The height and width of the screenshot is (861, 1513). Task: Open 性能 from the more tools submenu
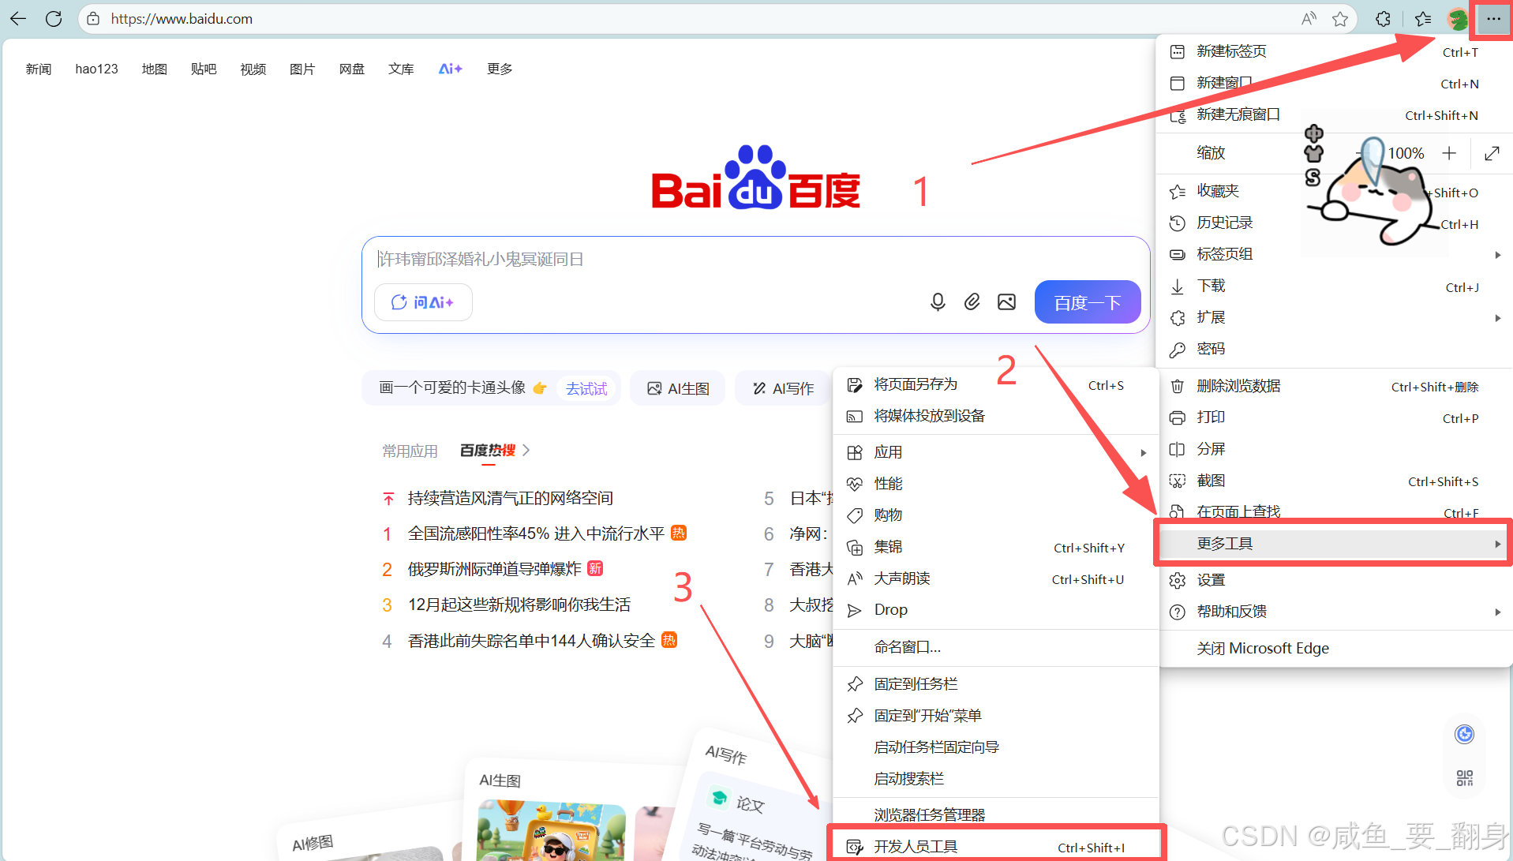[996, 485]
